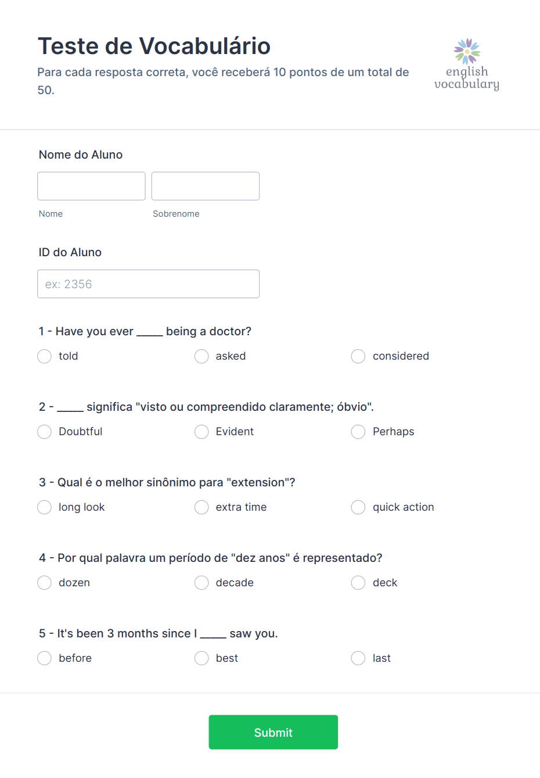Select the 'told' radio option
The width and height of the screenshot is (540, 778).
point(45,356)
